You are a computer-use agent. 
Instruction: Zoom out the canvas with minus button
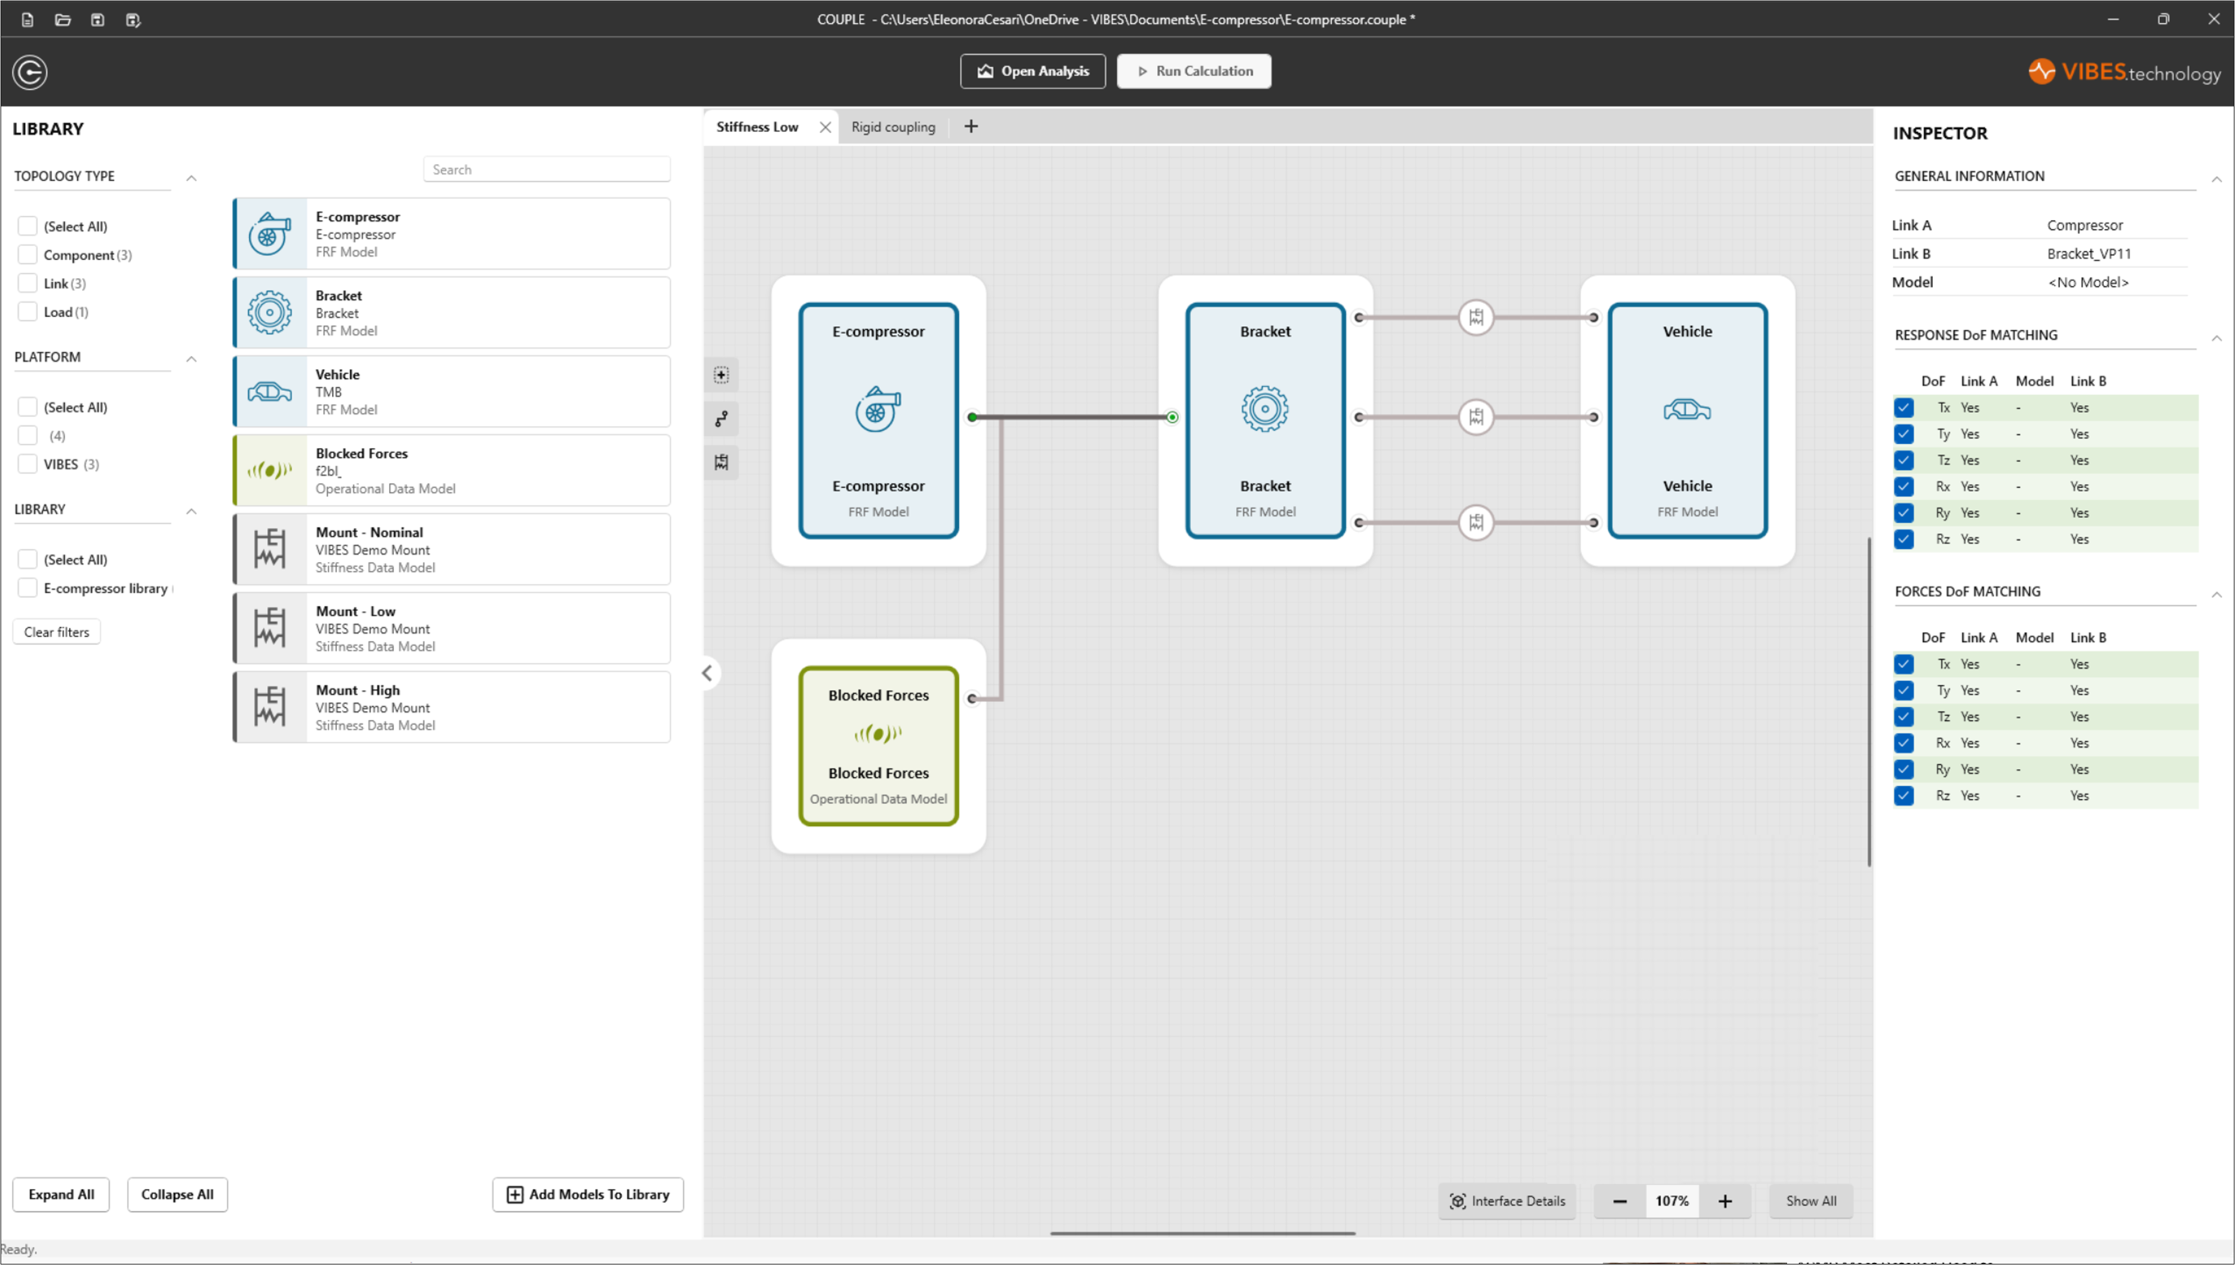coord(1620,1202)
